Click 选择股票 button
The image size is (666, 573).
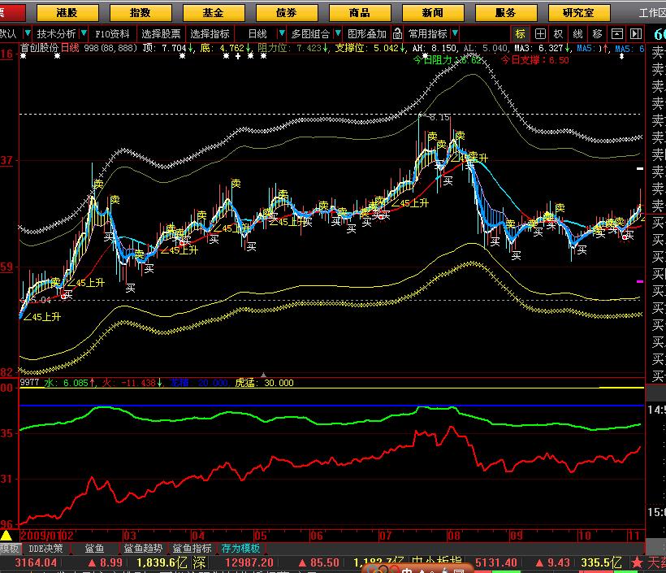161,33
